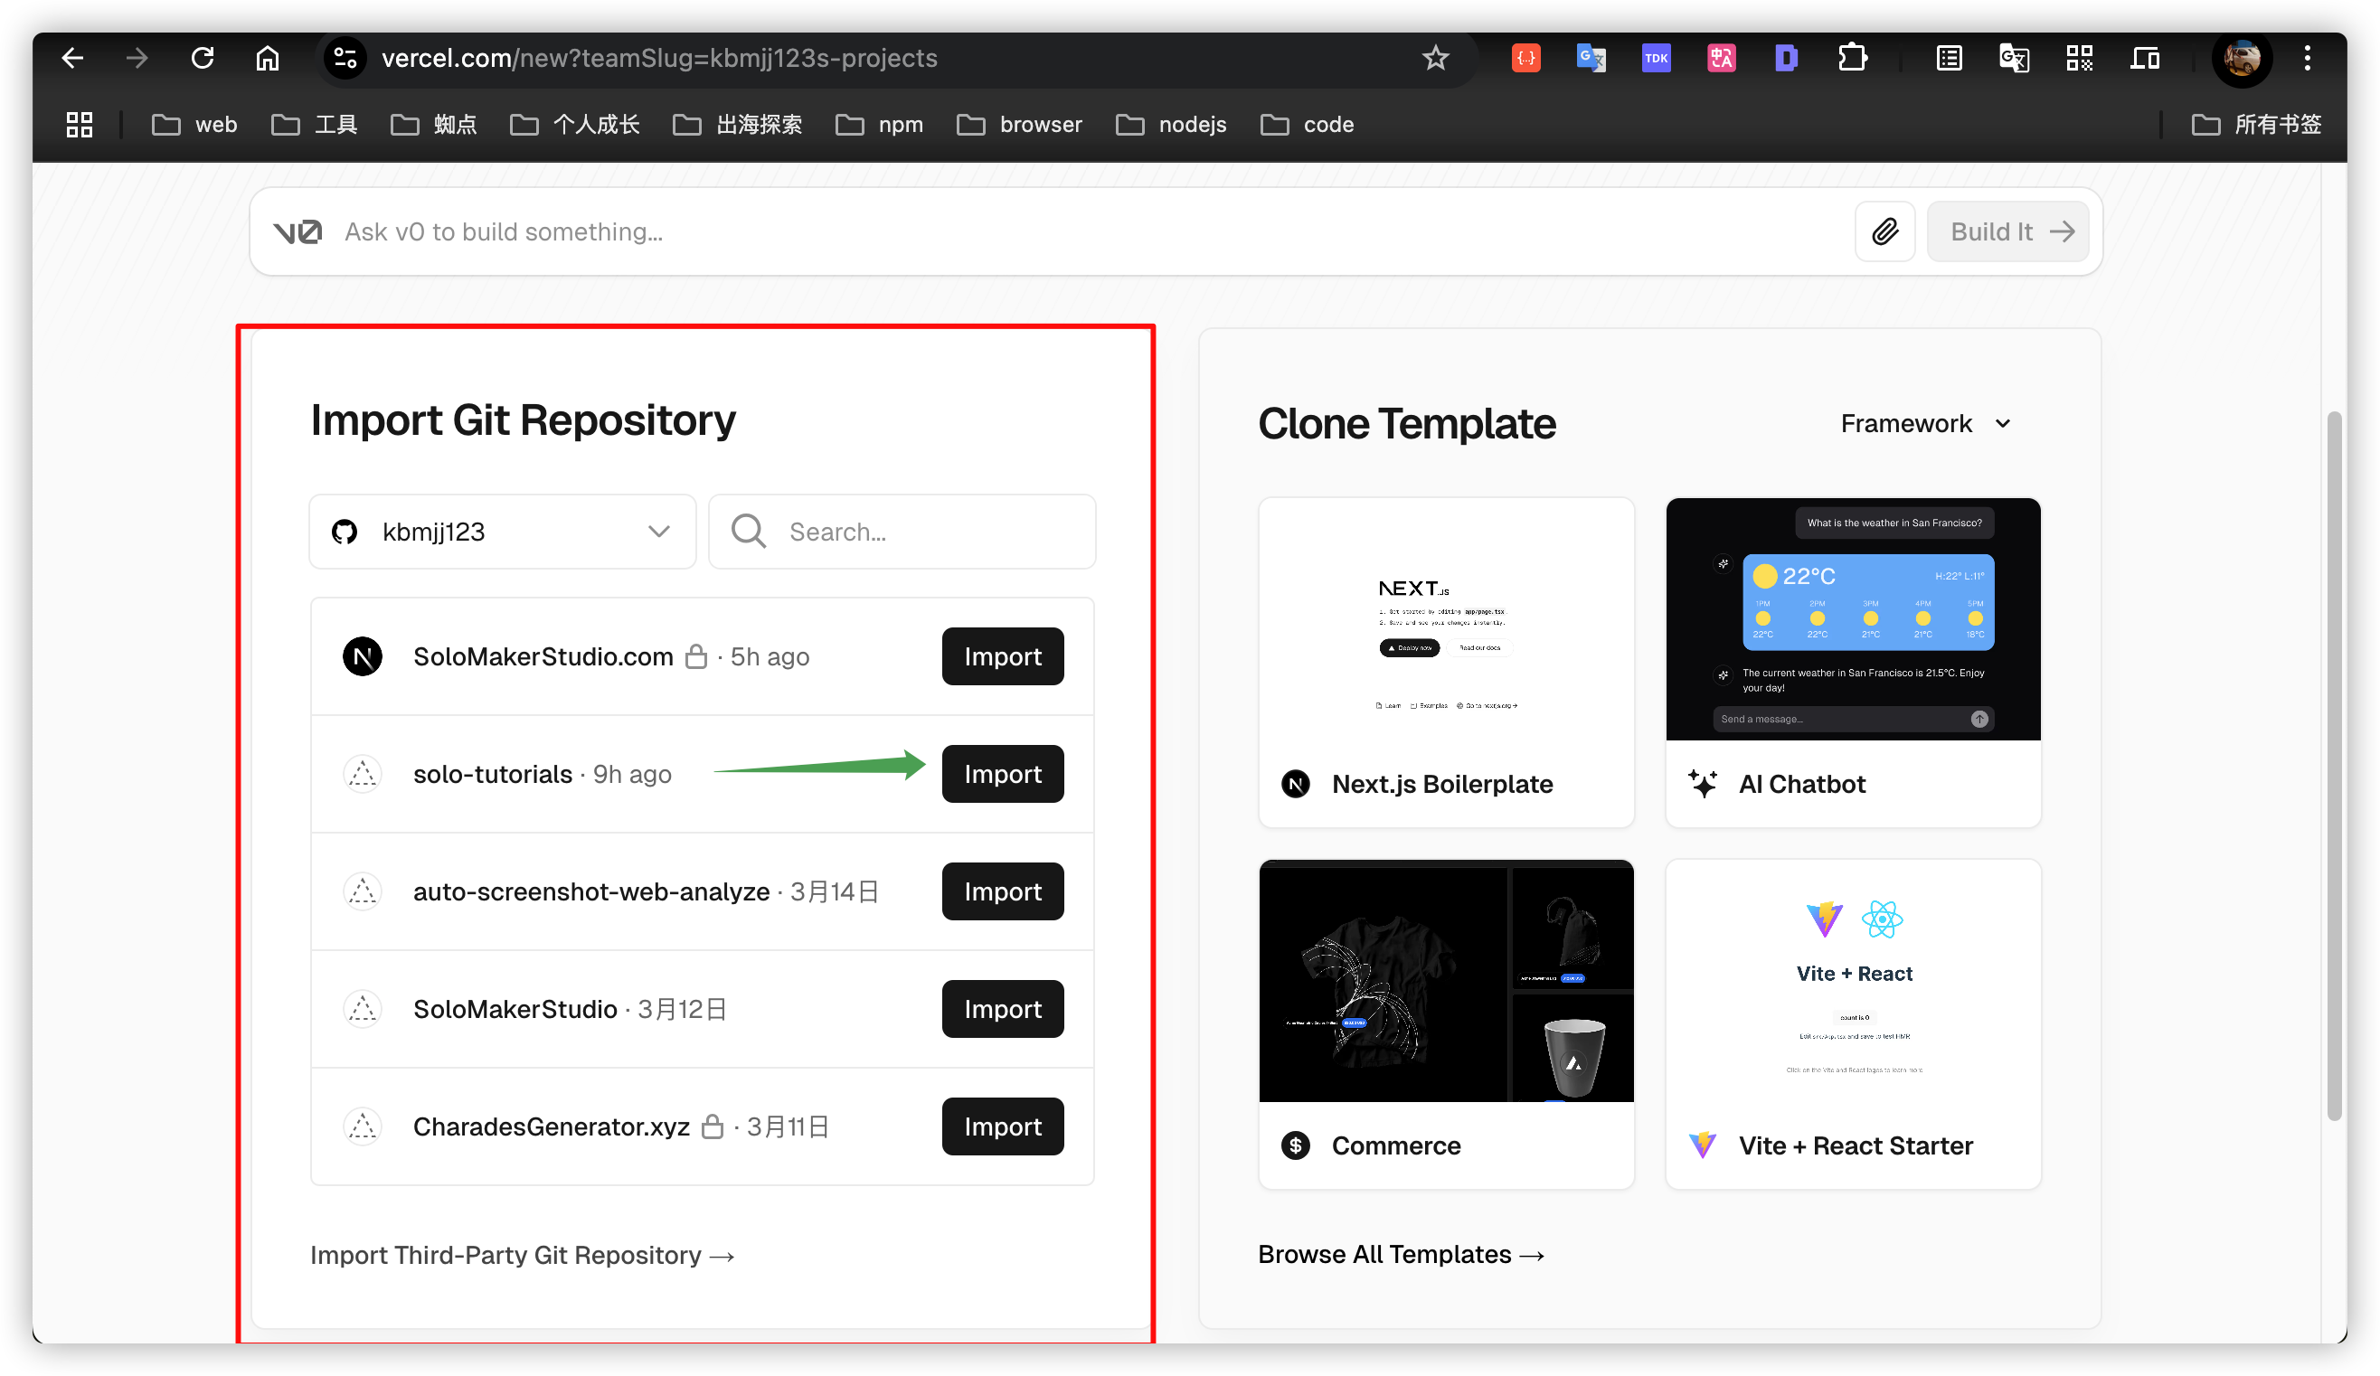This screenshot has width=2380, height=1376.
Task: Open the pink translation extension icon
Action: click(1721, 59)
